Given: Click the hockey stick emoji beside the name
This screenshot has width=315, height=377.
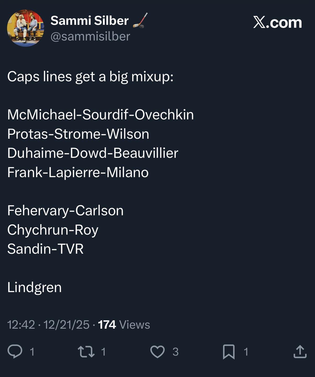Looking at the screenshot, I should point(140,20).
